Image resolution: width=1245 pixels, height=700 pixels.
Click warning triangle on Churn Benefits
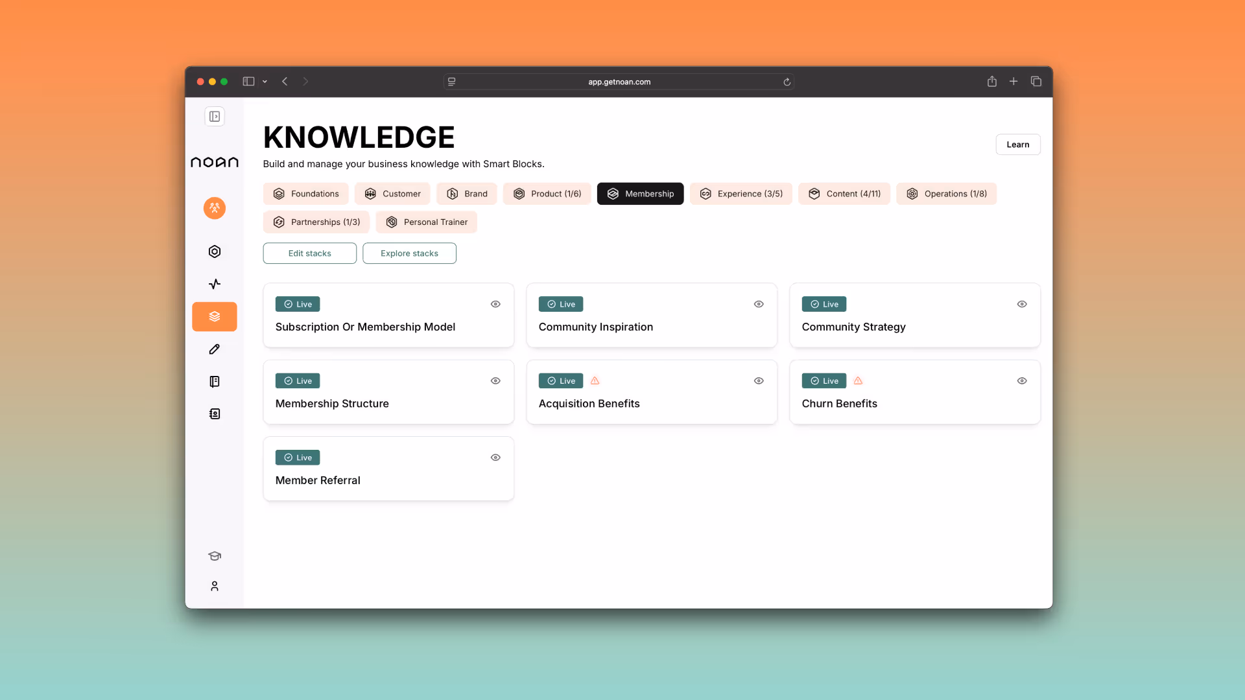pos(858,381)
